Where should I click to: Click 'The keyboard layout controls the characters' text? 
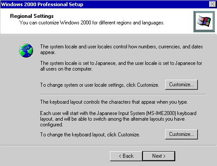click(114, 102)
